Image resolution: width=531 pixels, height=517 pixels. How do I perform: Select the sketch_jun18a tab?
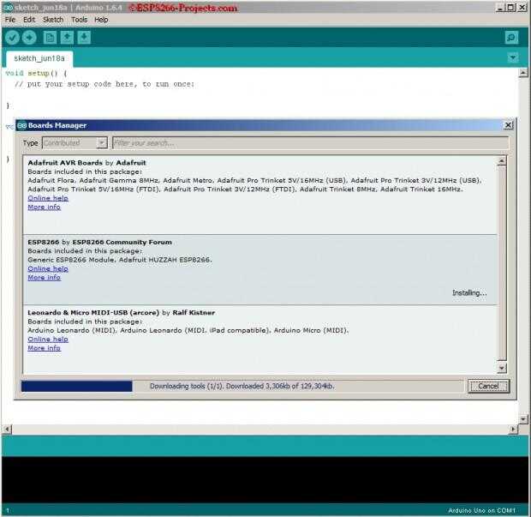(39, 58)
